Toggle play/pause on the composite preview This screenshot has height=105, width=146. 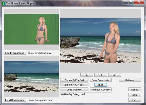click(101, 75)
